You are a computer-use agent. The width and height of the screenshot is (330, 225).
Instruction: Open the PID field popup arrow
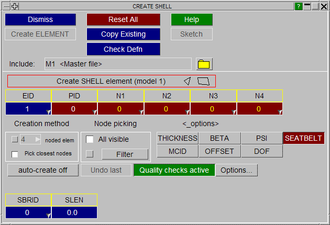[x=94, y=111]
